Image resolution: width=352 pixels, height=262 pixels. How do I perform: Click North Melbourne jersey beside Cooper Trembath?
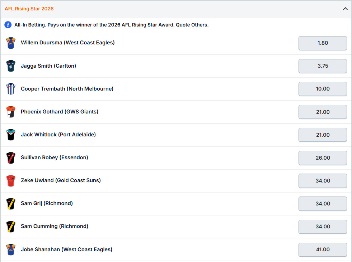click(x=11, y=89)
